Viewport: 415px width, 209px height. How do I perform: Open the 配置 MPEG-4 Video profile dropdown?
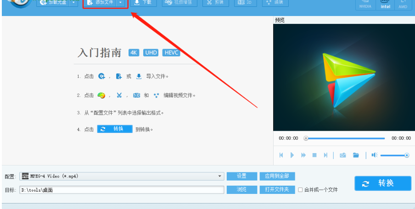pyautogui.click(x=122, y=176)
